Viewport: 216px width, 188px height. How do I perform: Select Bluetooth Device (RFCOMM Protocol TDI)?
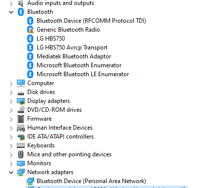(91, 21)
